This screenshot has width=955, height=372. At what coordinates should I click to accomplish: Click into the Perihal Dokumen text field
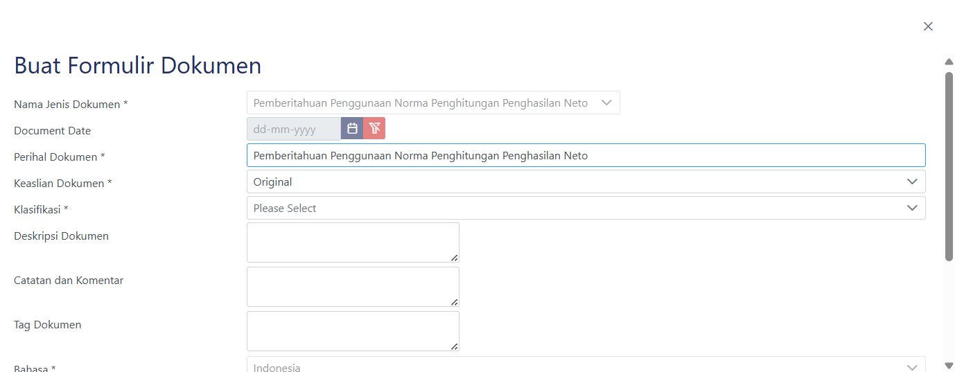[586, 155]
